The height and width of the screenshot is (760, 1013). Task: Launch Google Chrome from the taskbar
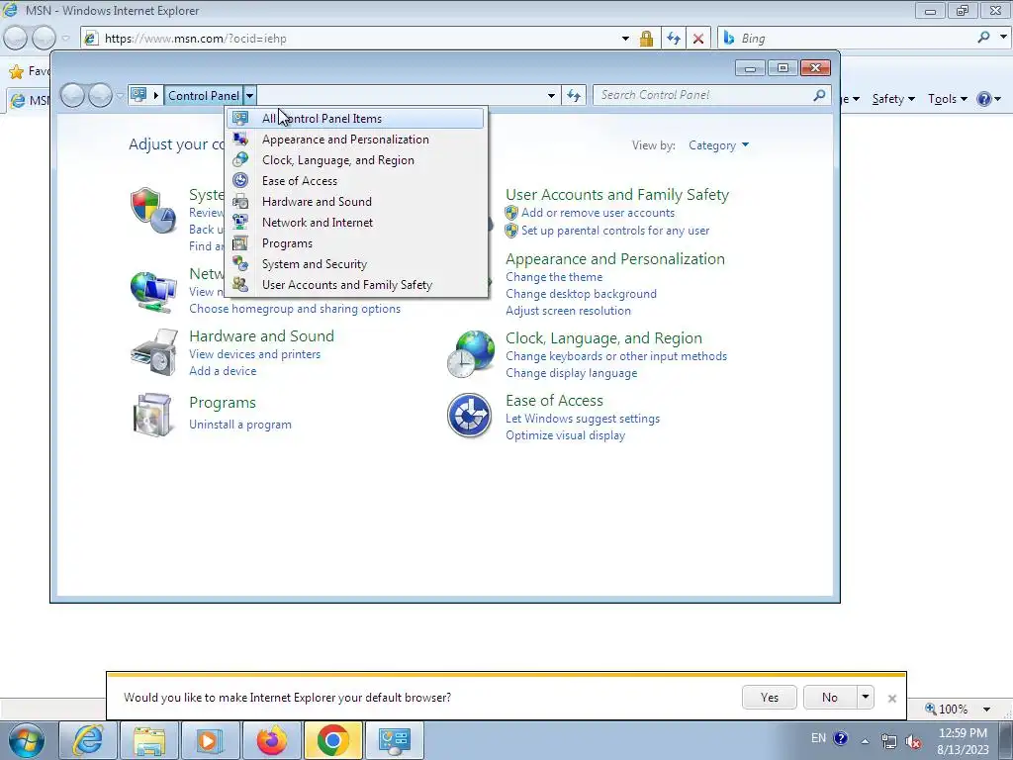(x=332, y=740)
